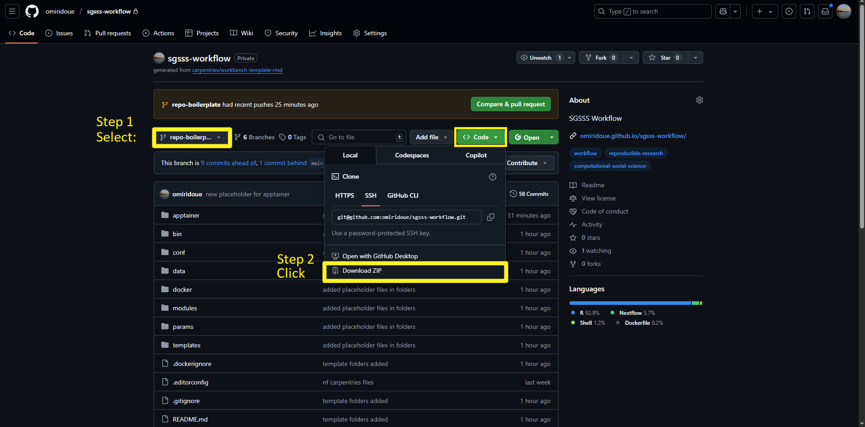Click the git clone URL field
This screenshot has height=427, width=865.
(406, 217)
